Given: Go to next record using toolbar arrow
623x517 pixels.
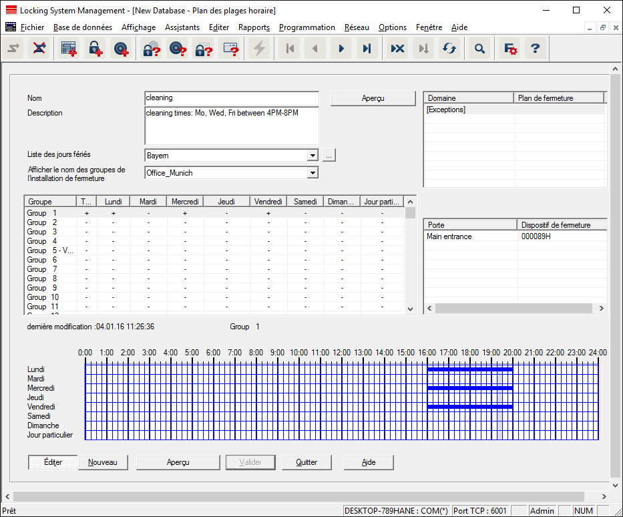Looking at the screenshot, I should (341, 49).
